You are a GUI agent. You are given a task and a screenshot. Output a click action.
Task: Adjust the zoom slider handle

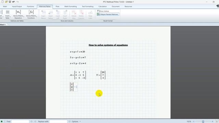(x=203, y=122)
